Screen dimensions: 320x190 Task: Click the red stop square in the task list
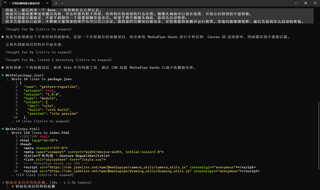[13, 186]
